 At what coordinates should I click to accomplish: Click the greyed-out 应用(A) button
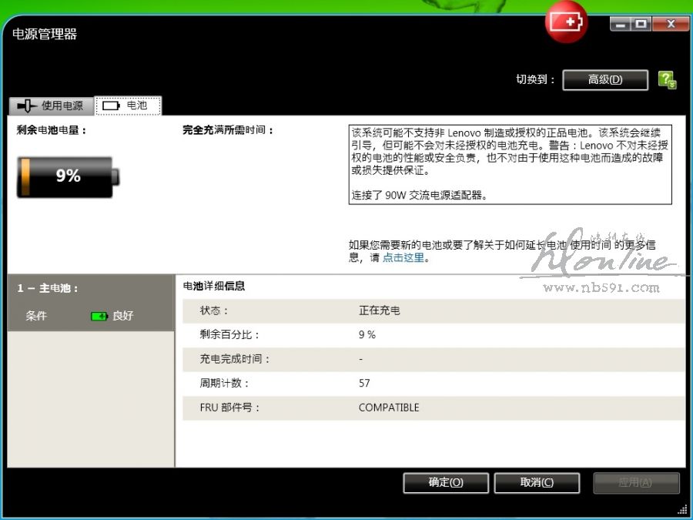pos(635,482)
